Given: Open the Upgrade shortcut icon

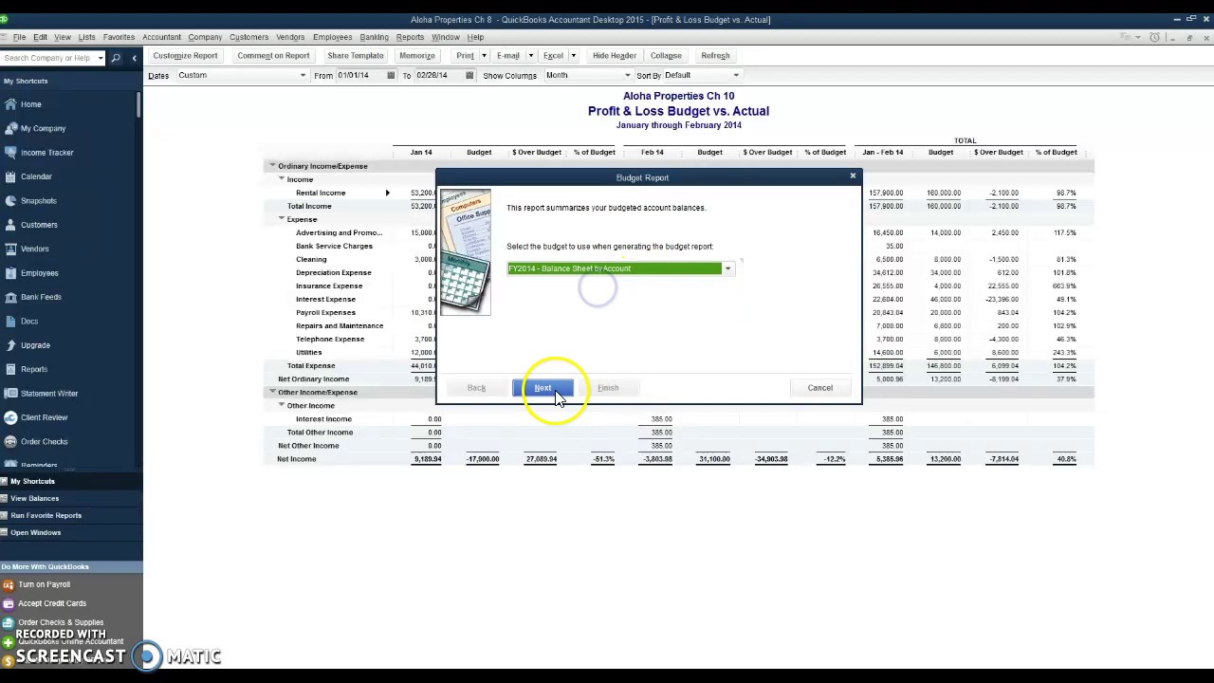Looking at the screenshot, I should [10, 345].
